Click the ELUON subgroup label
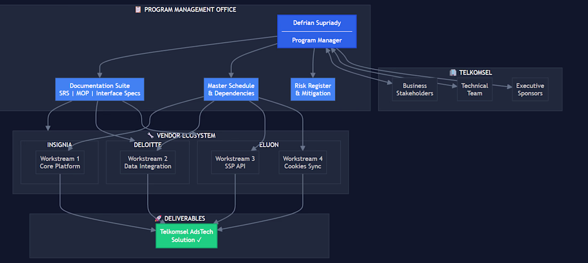The image size is (588, 263). (x=269, y=145)
